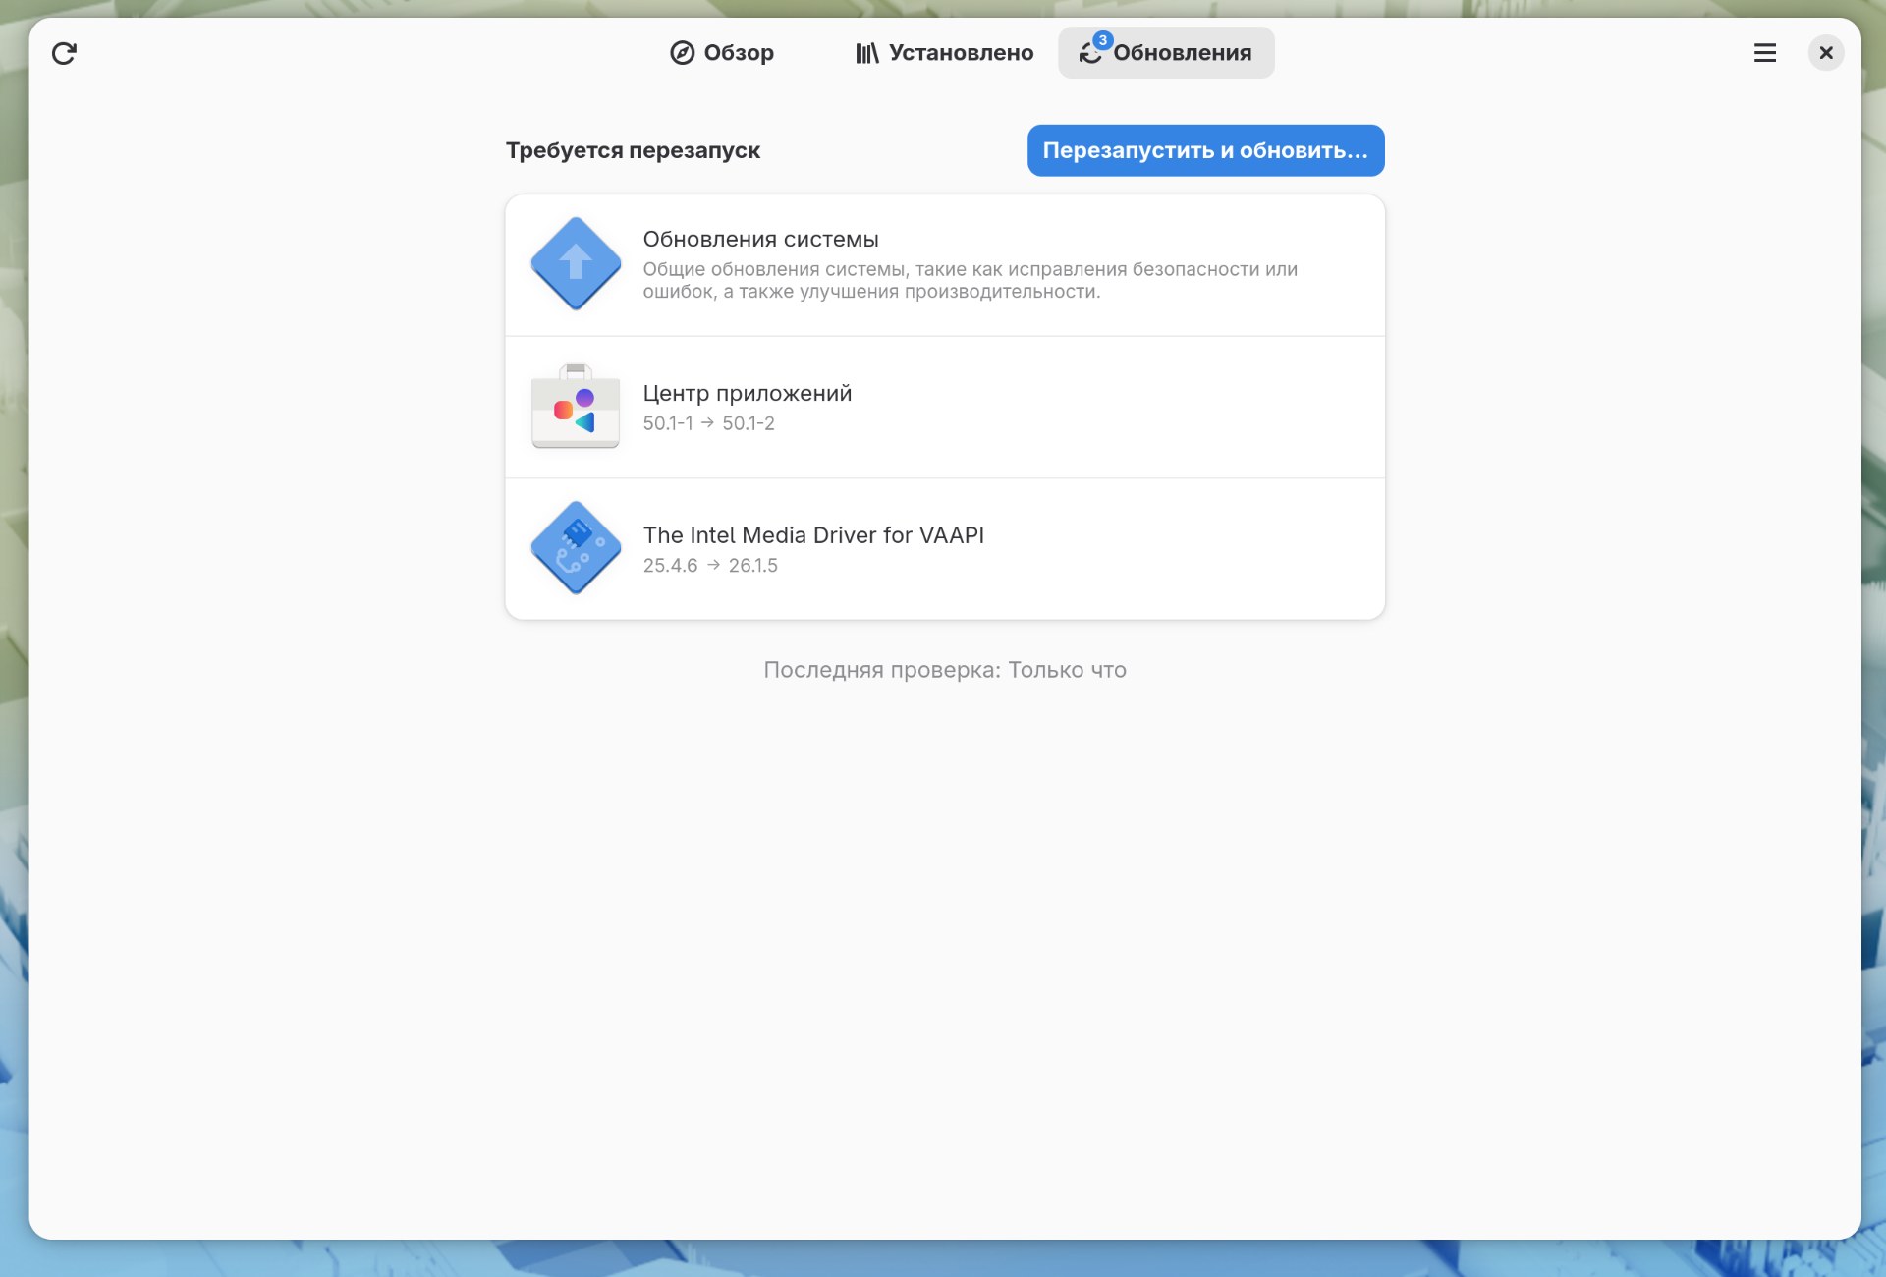Switch to the Обзор tab
The image size is (1886, 1277).
722,53
